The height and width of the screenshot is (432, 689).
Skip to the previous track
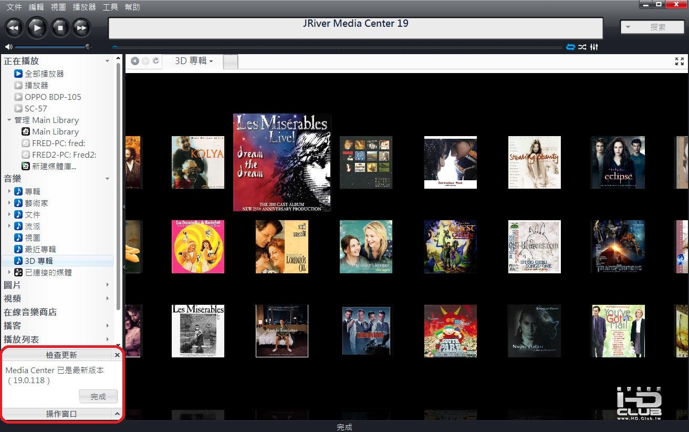(14, 27)
